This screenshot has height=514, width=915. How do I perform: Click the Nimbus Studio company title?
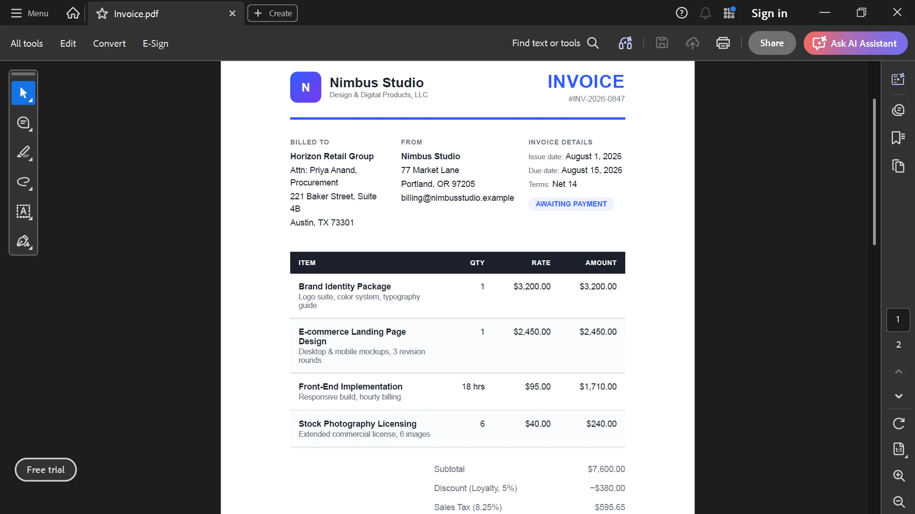(377, 82)
